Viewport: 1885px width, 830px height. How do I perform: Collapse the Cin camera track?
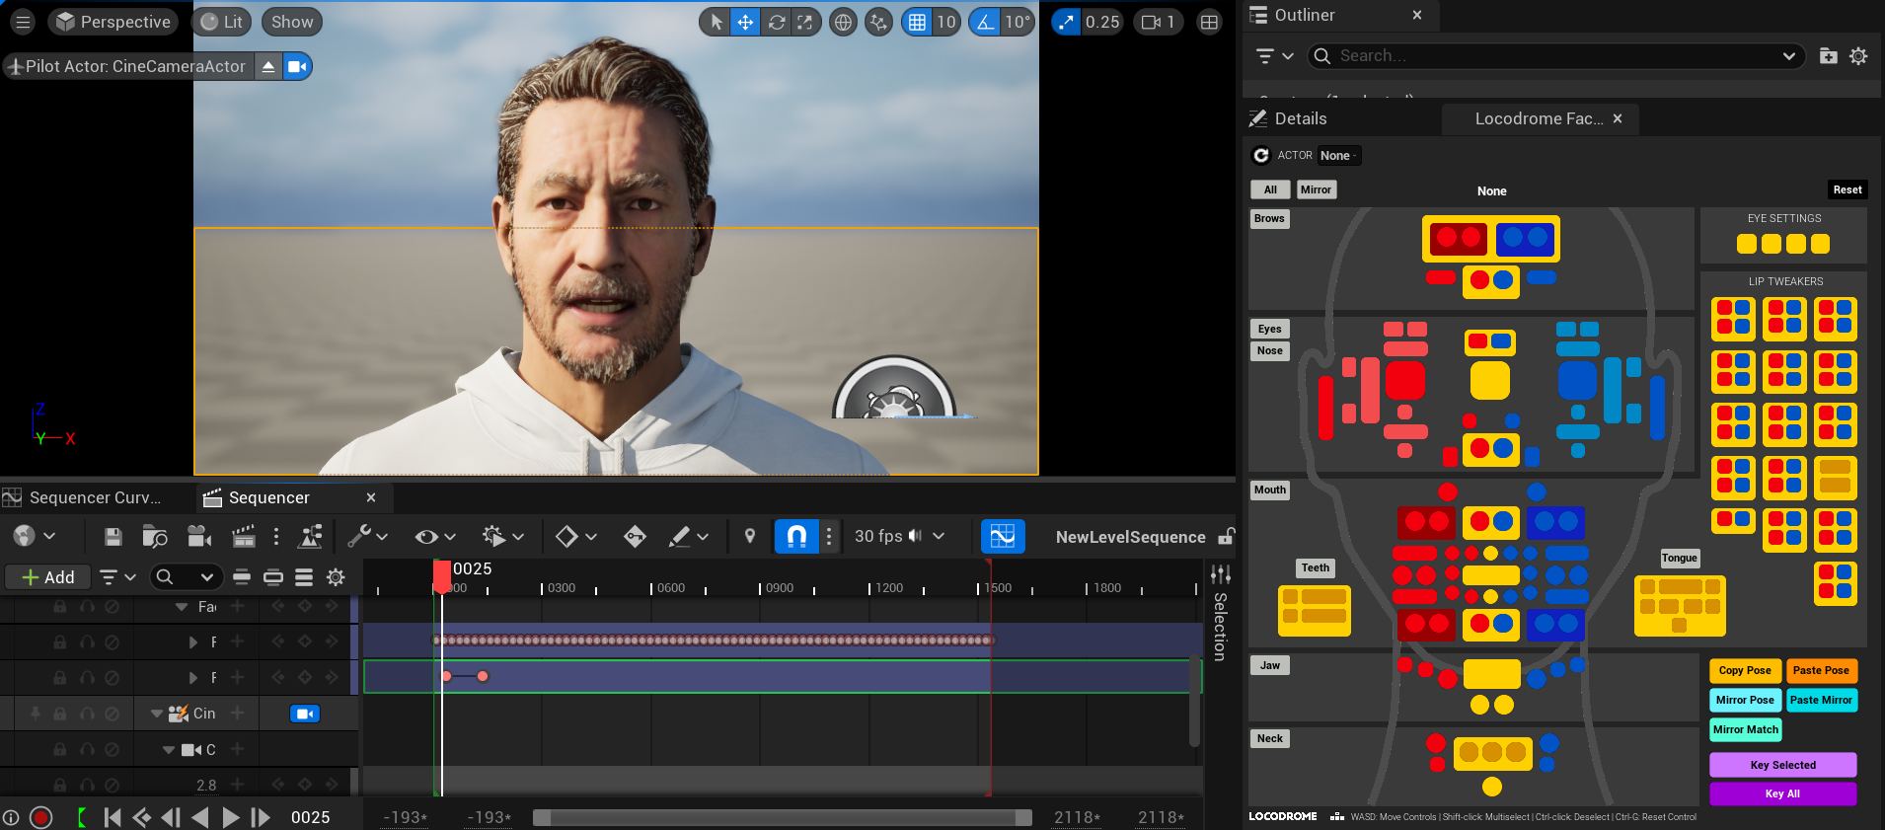[x=157, y=714]
